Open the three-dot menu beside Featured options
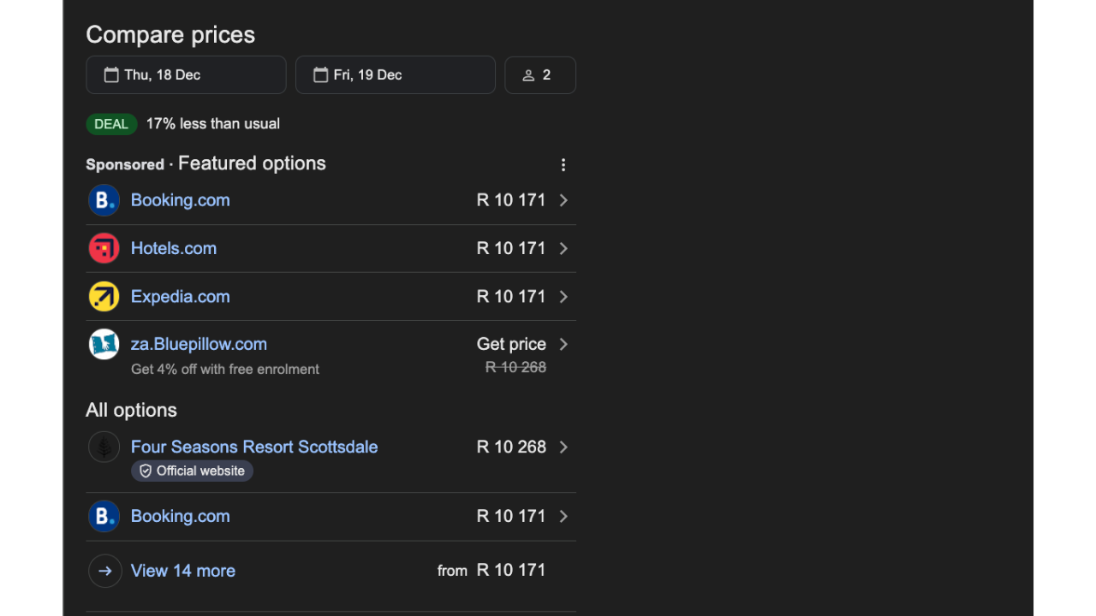This screenshot has width=1096, height=616. click(563, 164)
